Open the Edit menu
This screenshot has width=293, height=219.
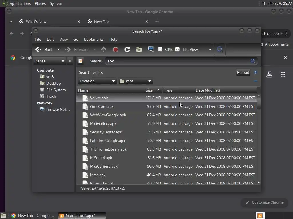coord(50,39)
